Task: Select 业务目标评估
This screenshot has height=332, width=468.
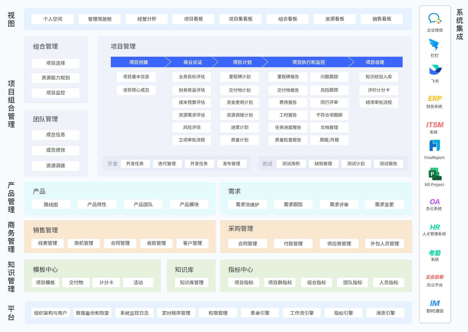Action: pos(192,77)
